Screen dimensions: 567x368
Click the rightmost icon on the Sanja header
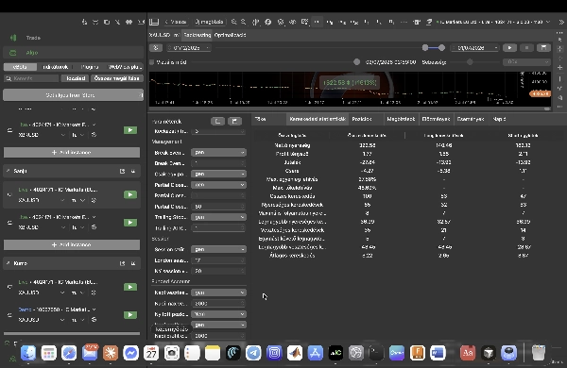[133, 171]
